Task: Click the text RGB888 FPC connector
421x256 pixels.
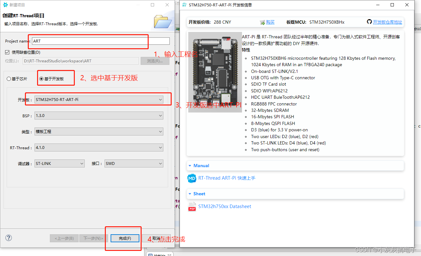Action: coord(274,104)
